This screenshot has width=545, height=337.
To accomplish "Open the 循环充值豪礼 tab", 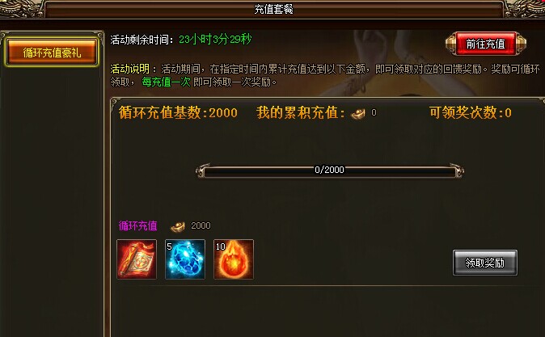I will coord(52,53).
